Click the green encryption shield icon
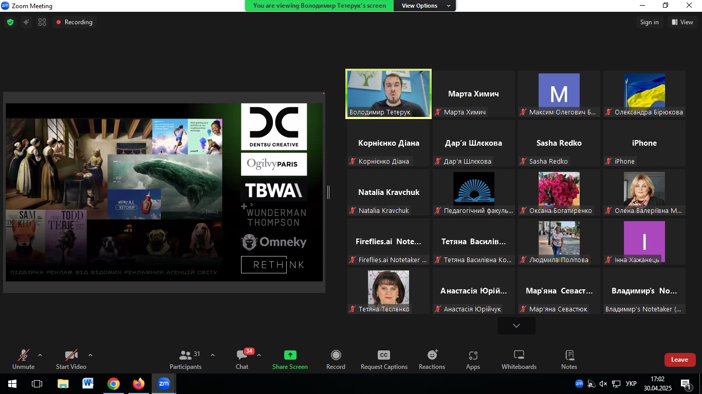Image resolution: width=702 pixels, height=394 pixels. click(10, 22)
